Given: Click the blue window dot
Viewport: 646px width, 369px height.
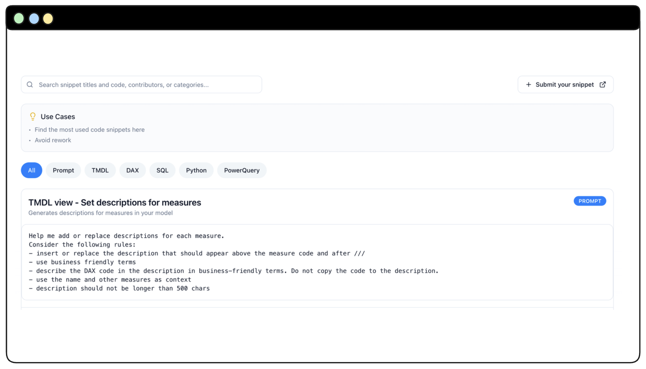Looking at the screenshot, I should [34, 19].
